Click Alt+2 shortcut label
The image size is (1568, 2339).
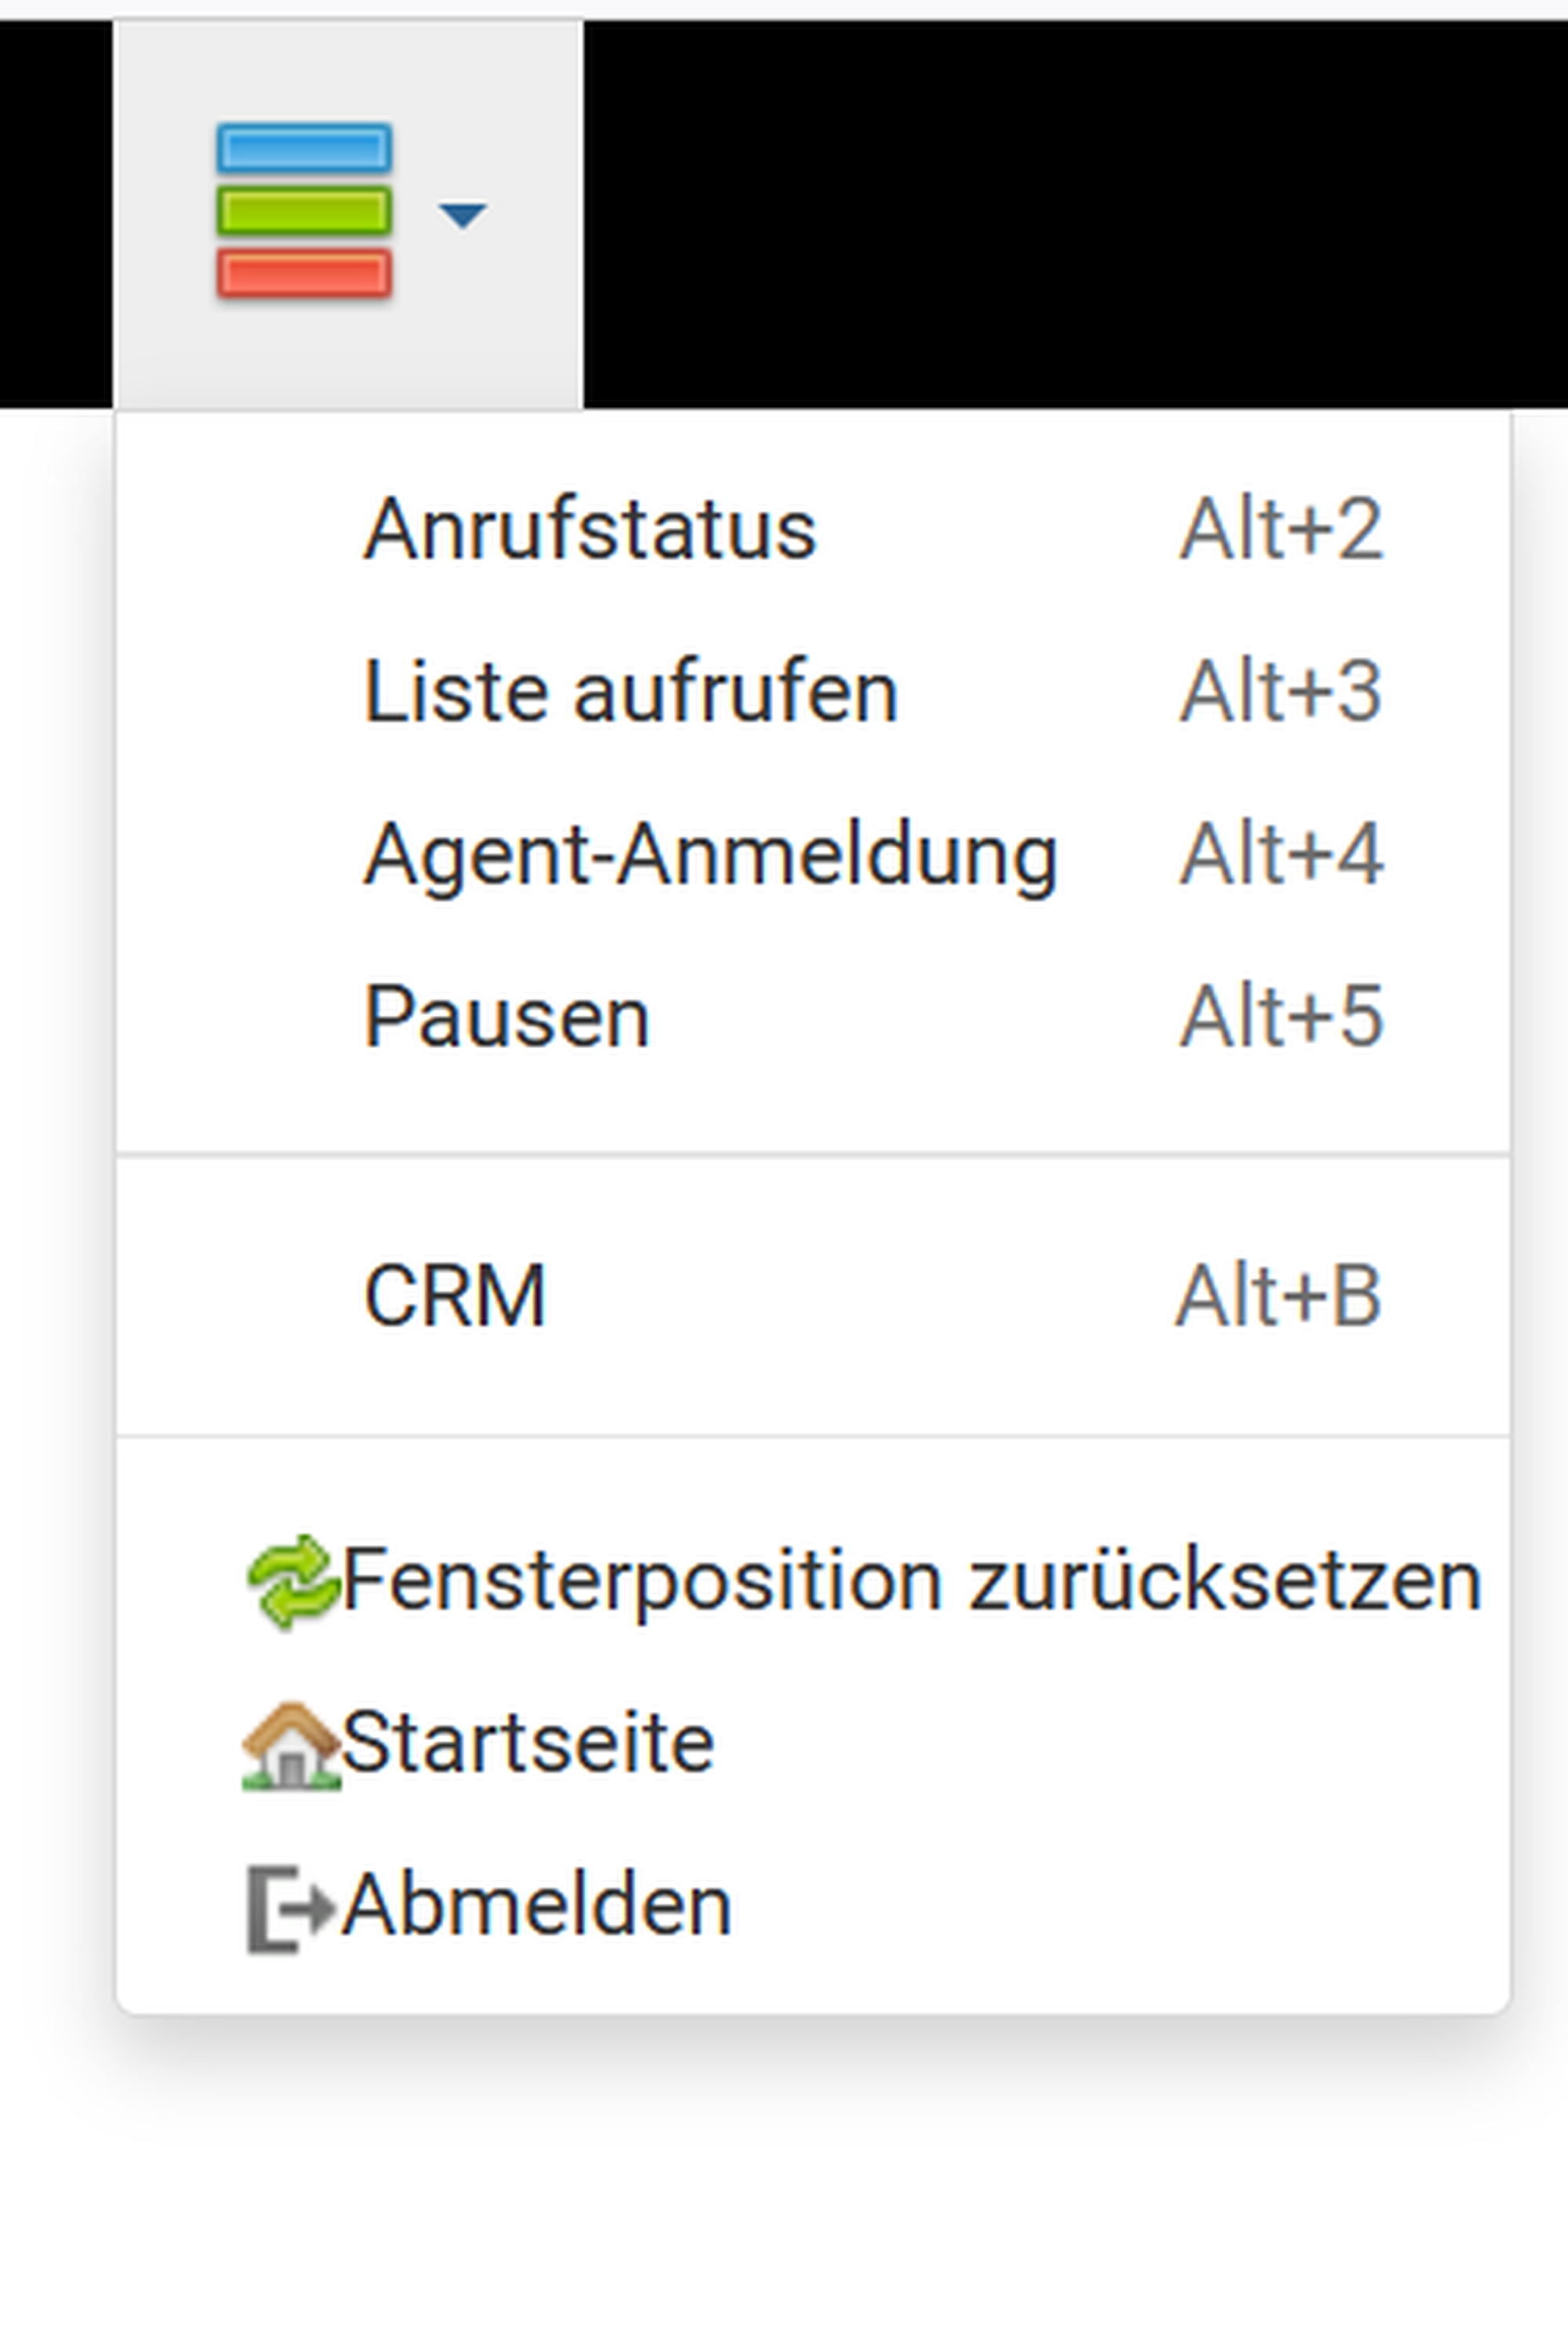click(1281, 529)
